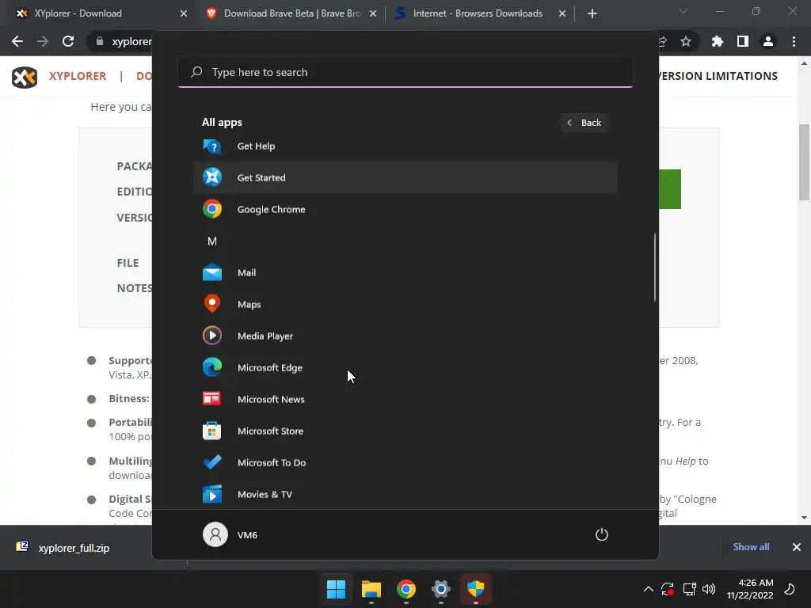Launch Microsoft Edge from the list
Image resolution: width=811 pixels, height=608 pixels.
pyautogui.click(x=405, y=367)
